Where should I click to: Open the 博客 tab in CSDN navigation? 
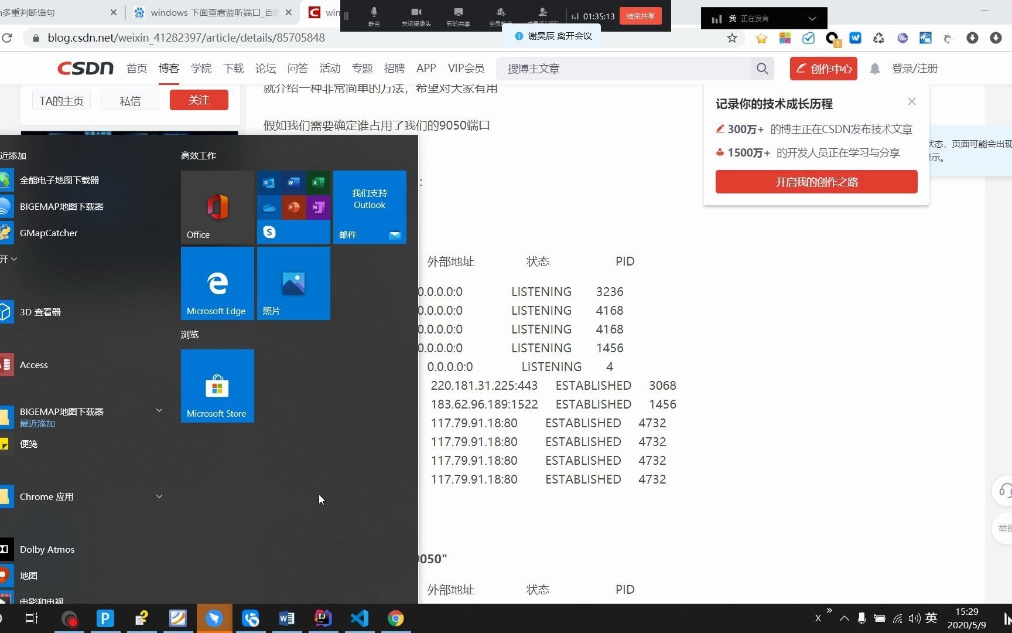click(x=169, y=69)
